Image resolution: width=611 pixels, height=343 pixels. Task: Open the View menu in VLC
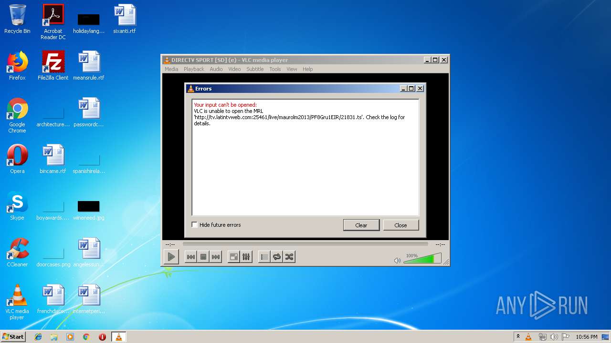(x=292, y=69)
